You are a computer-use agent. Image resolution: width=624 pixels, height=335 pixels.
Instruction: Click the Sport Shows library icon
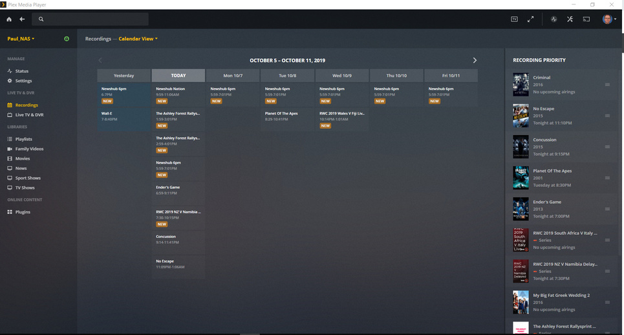coord(10,178)
